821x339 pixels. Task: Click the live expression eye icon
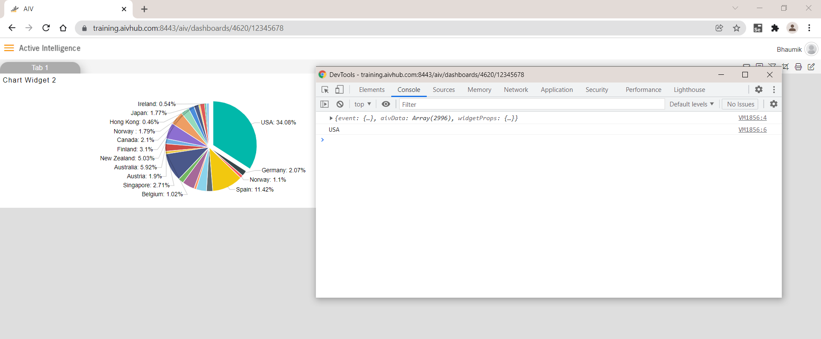(386, 104)
